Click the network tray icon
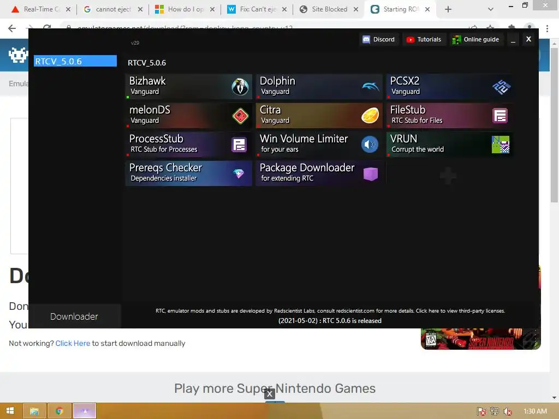The image size is (559, 419). [x=495, y=411]
